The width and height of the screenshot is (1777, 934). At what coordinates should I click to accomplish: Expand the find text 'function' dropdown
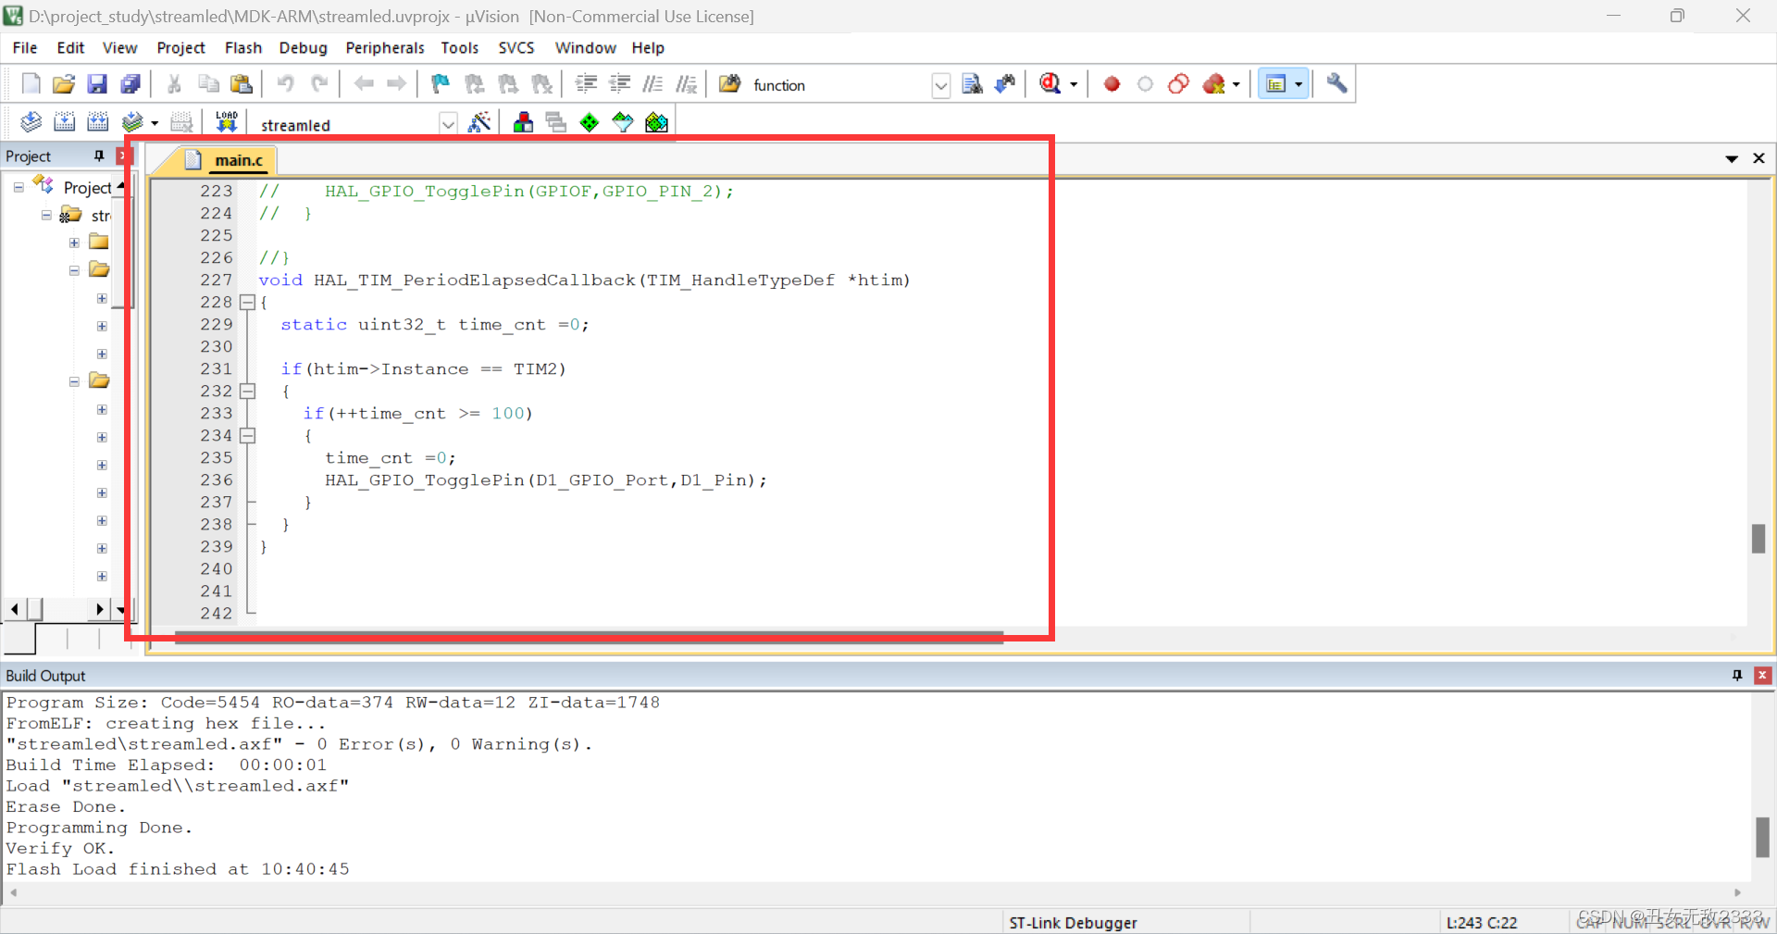point(940,85)
